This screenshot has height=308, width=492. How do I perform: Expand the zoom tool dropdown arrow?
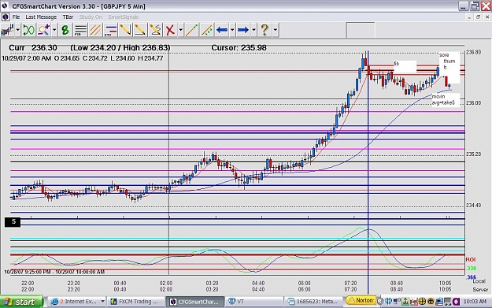54,30
